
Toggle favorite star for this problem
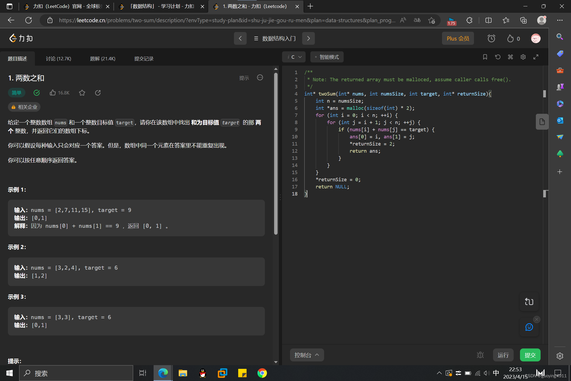82,93
